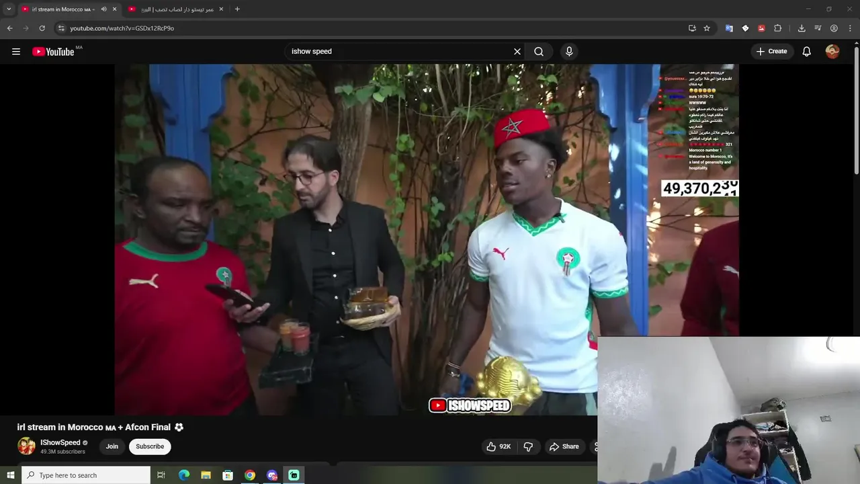This screenshot has height=484, width=860.
Task: Open Chrome profile icon in toolbar
Action: (x=834, y=28)
